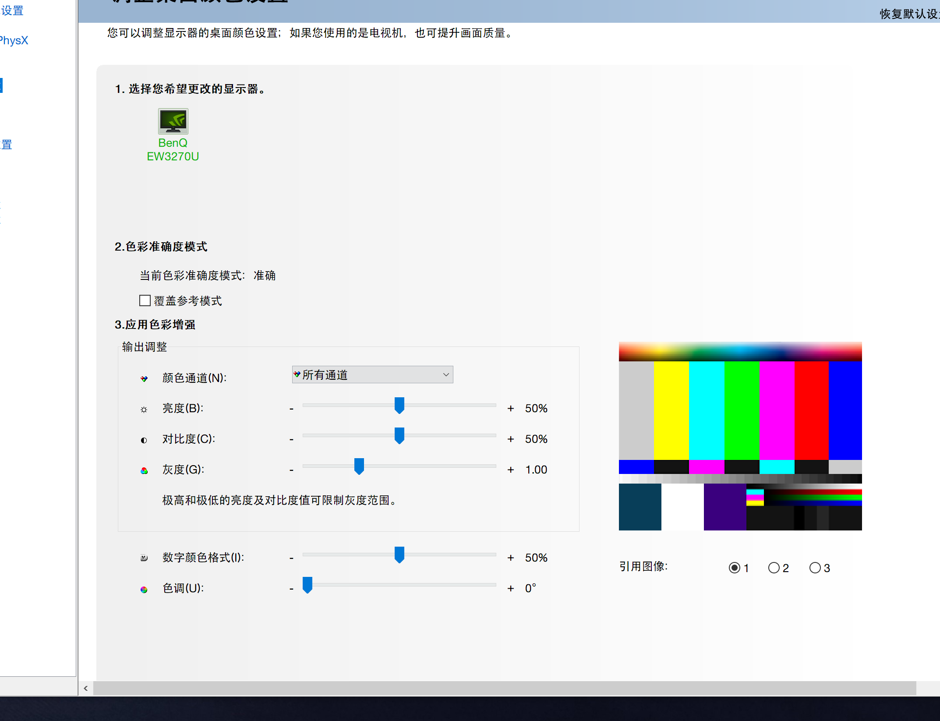Select reference image radio button 1
940x721 pixels.
[735, 568]
